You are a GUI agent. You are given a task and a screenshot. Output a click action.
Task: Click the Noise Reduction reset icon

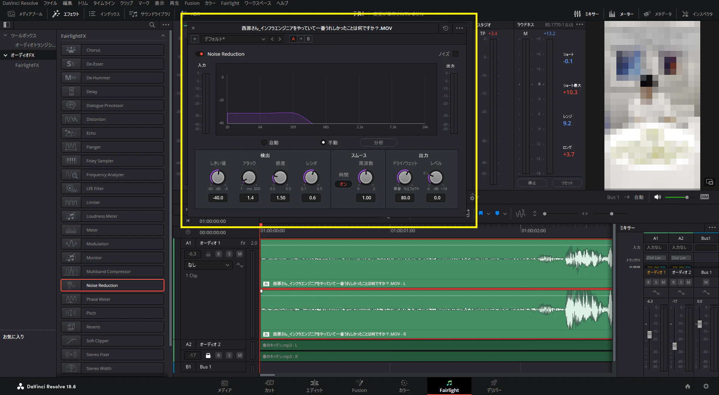445,28
